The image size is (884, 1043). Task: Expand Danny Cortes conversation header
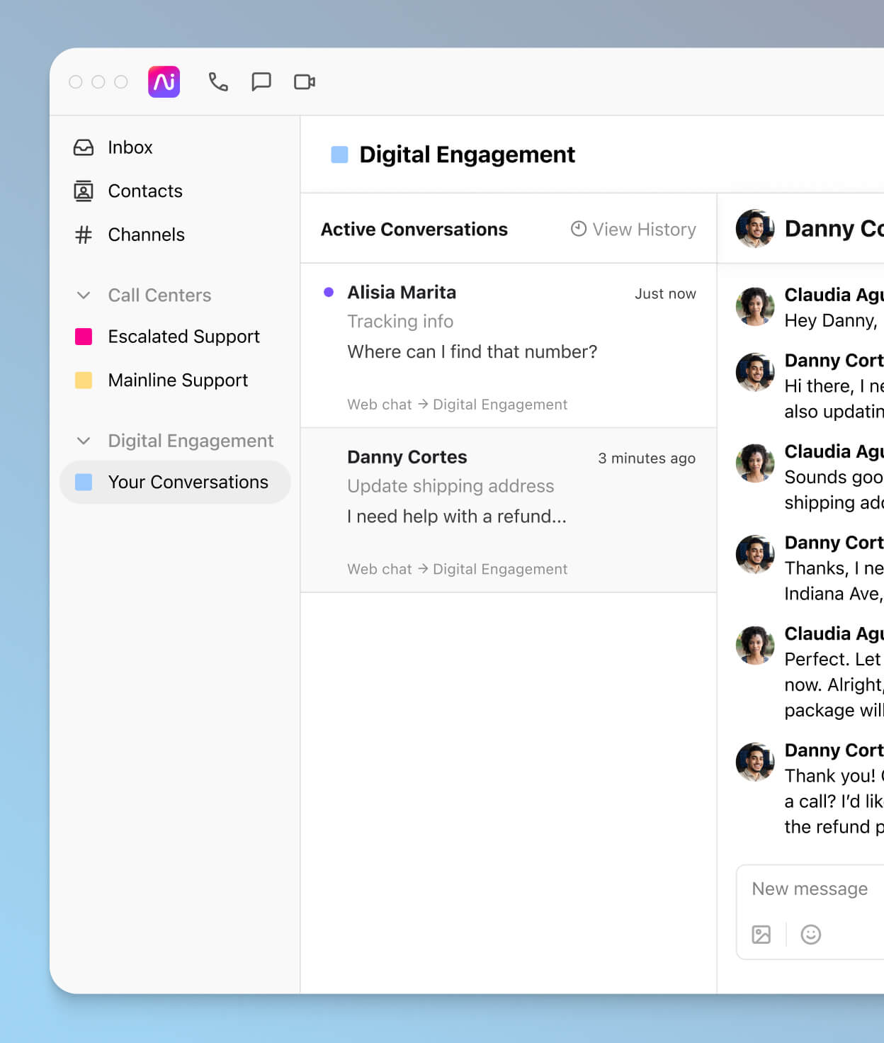point(815,228)
